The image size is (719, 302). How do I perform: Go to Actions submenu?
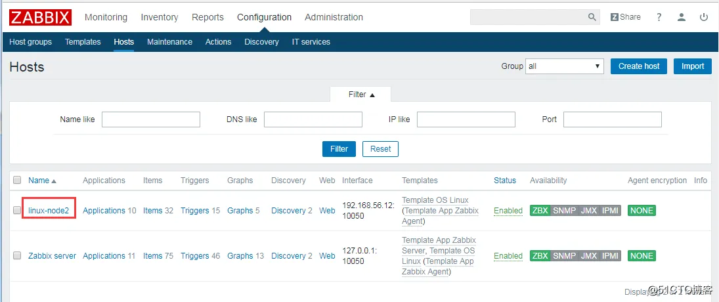[218, 42]
